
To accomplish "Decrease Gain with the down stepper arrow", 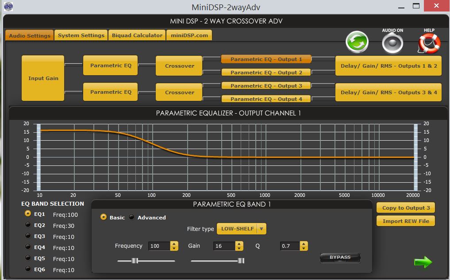I will (x=239, y=248).
